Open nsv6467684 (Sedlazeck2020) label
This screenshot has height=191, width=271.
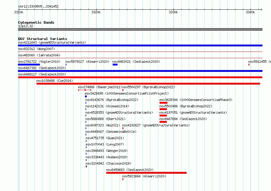pos(183,119)
